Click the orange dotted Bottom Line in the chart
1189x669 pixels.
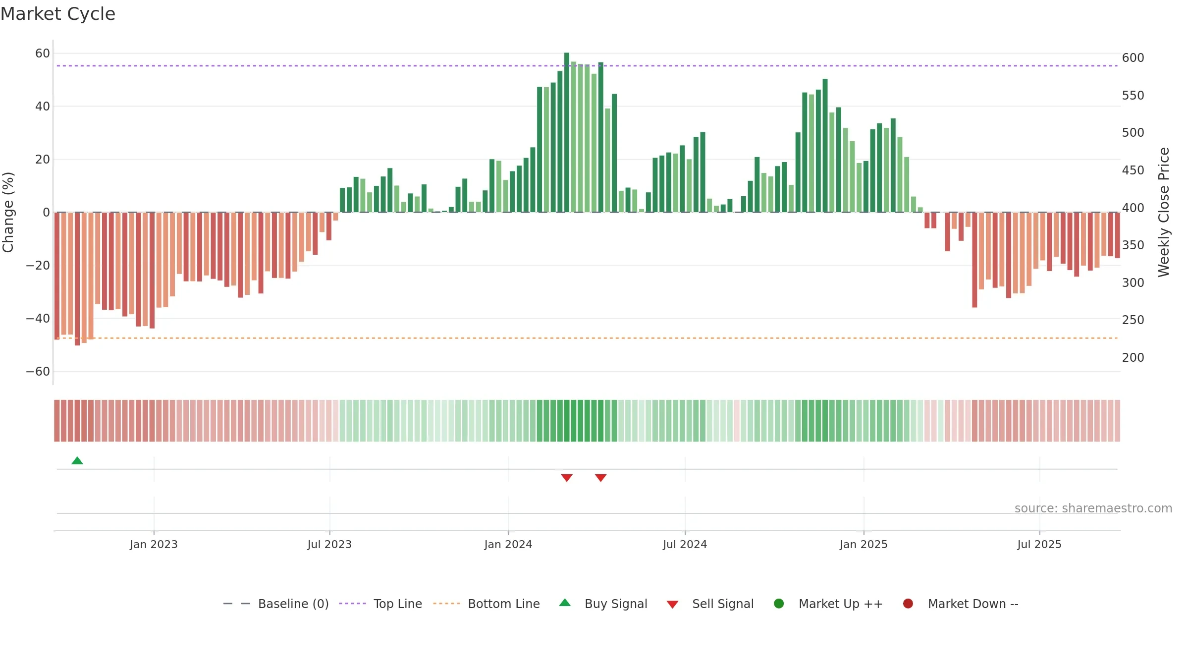pos(587,338)
